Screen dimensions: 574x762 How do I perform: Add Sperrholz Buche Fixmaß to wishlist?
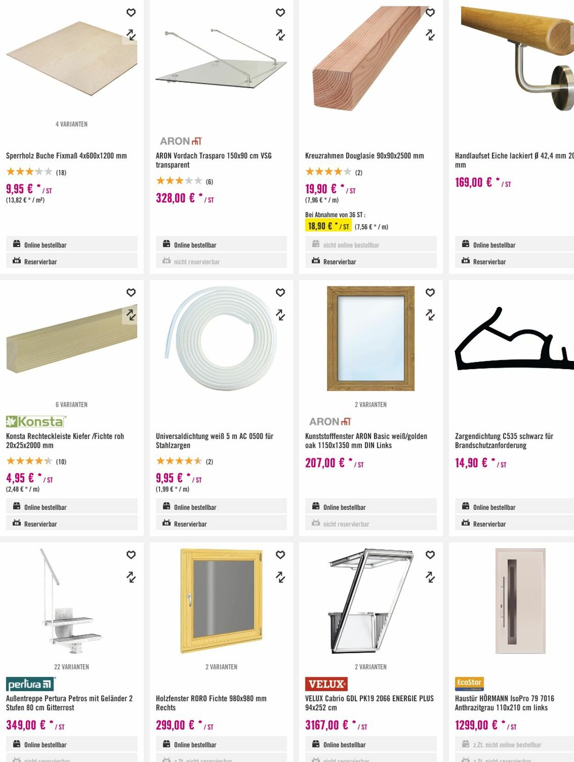click(131, 13)
